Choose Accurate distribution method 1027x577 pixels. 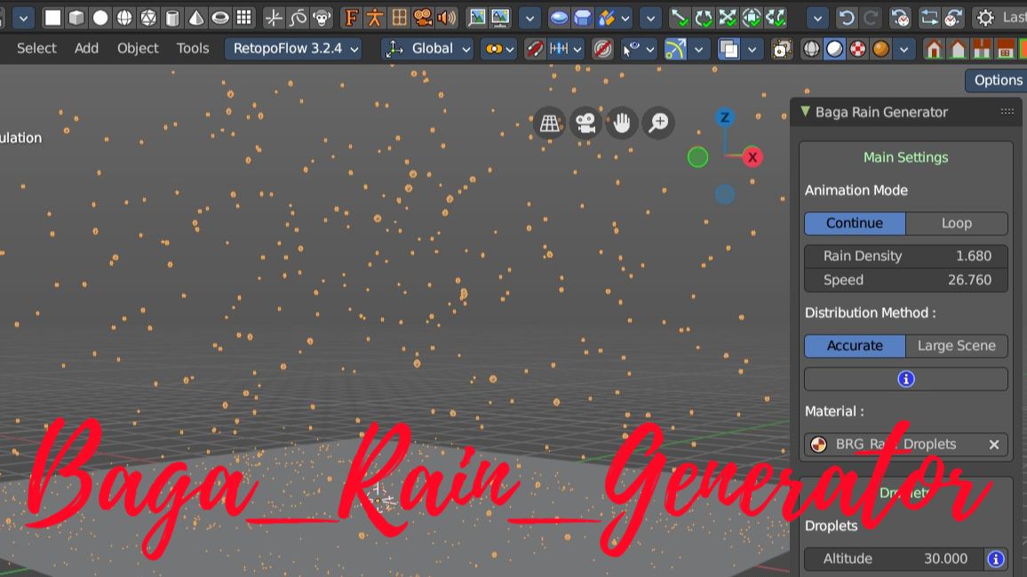point(855,345)
